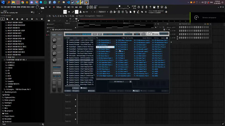Click the Spire MENU button
Viewport: 225px width, 126px height.
[x=95, y=34]
